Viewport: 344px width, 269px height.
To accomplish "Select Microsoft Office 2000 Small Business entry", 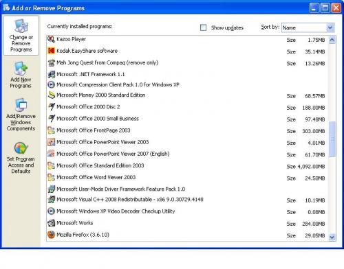I will coord(98,119).
